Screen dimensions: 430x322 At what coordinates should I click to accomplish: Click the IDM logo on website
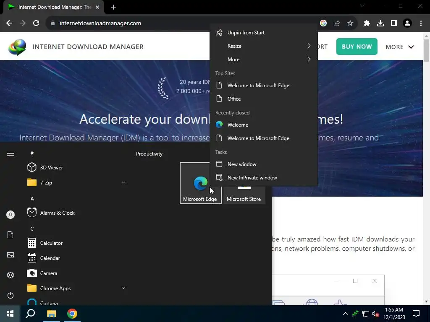pos(17,47)
